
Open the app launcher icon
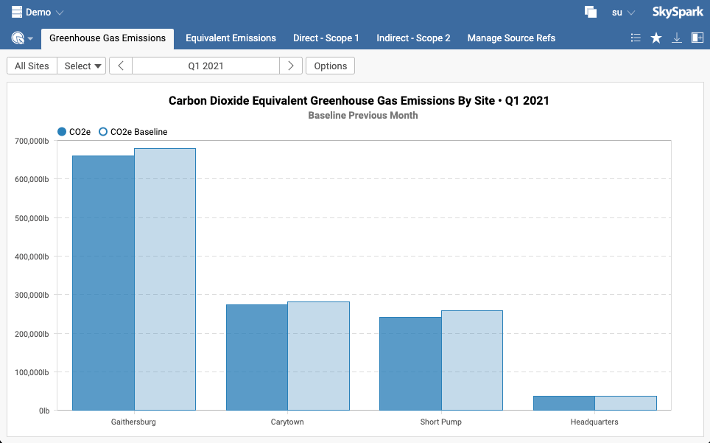(18, 38)
